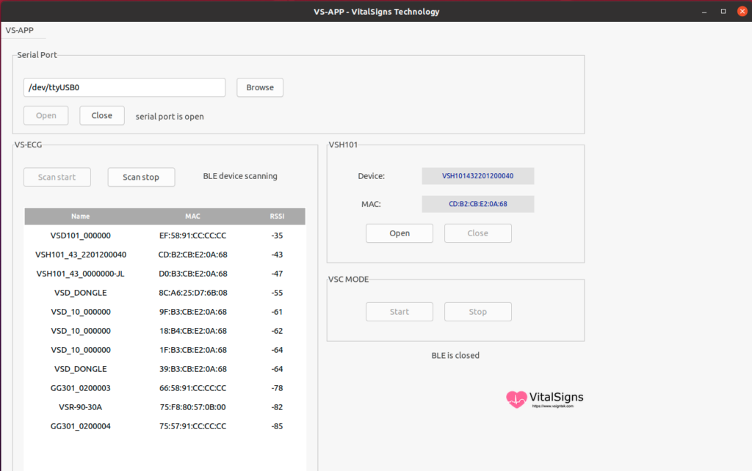Minimize the VS-APP window
The height and width of the screenshot is (471, 752).
pos(704,12)
